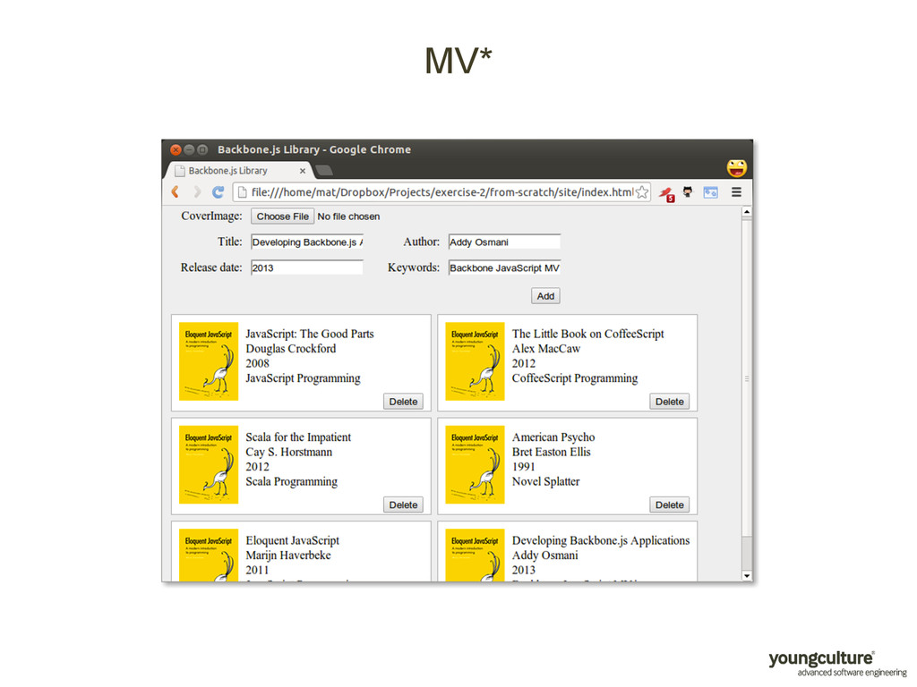Open the red extension icon with badge 5

point(666,193)
